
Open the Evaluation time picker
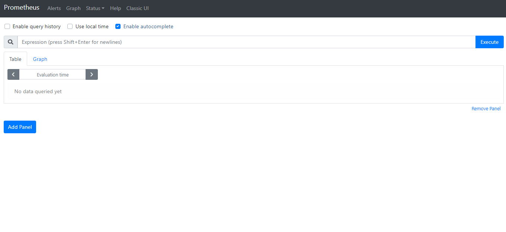click(x=52, y=74)
